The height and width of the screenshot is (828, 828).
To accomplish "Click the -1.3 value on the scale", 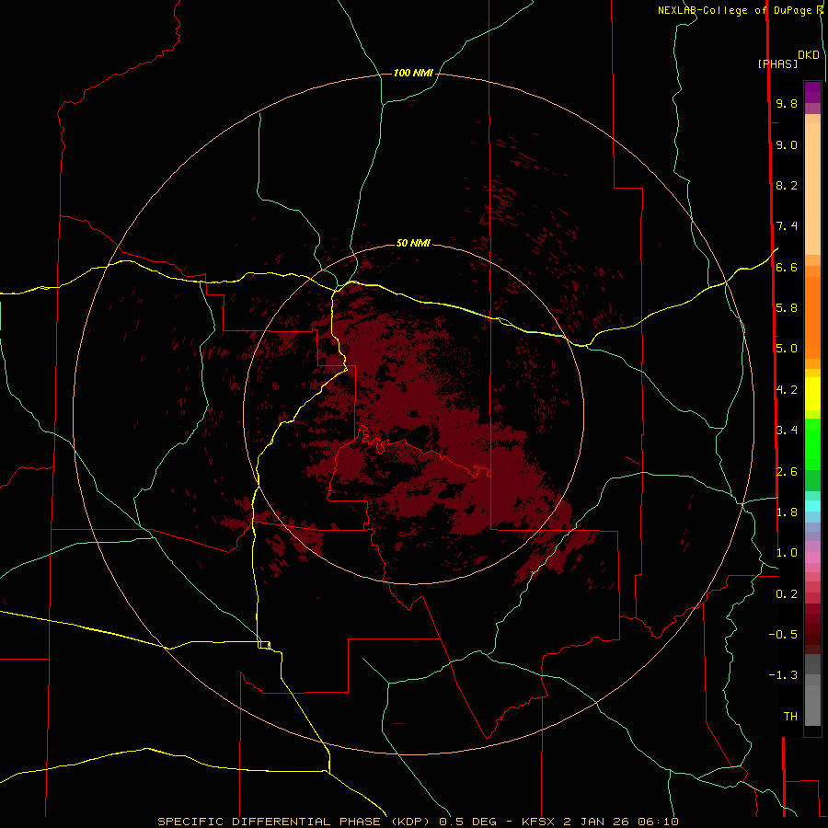I will [783, 675].
